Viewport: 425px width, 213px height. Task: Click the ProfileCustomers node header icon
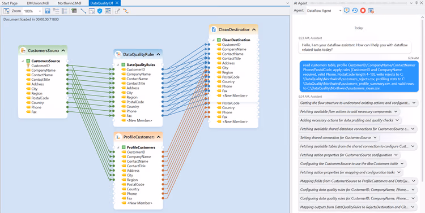point(118,137)
